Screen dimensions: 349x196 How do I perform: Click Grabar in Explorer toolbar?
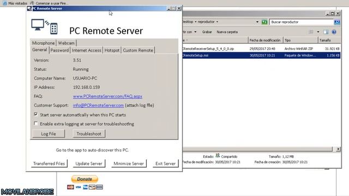pyautogui.click(x=207, y=32)
